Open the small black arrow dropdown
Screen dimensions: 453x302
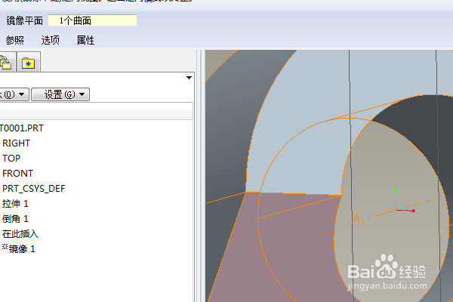(x=189, y=78)
